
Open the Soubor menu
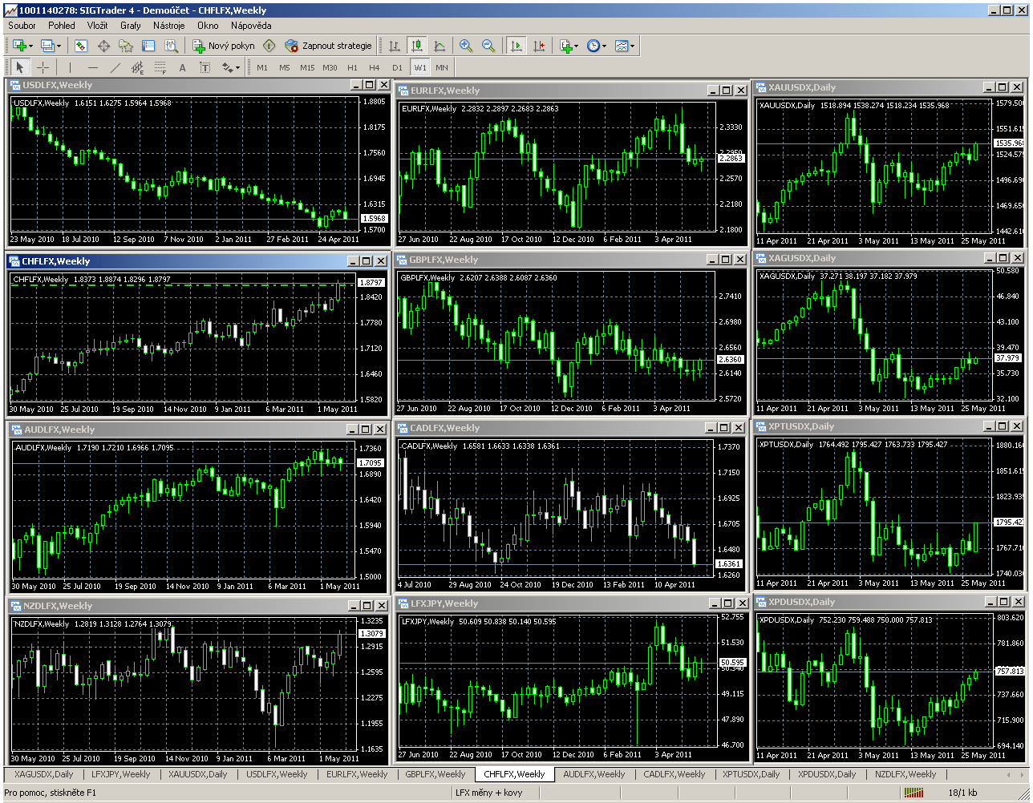tap(22, 26)
